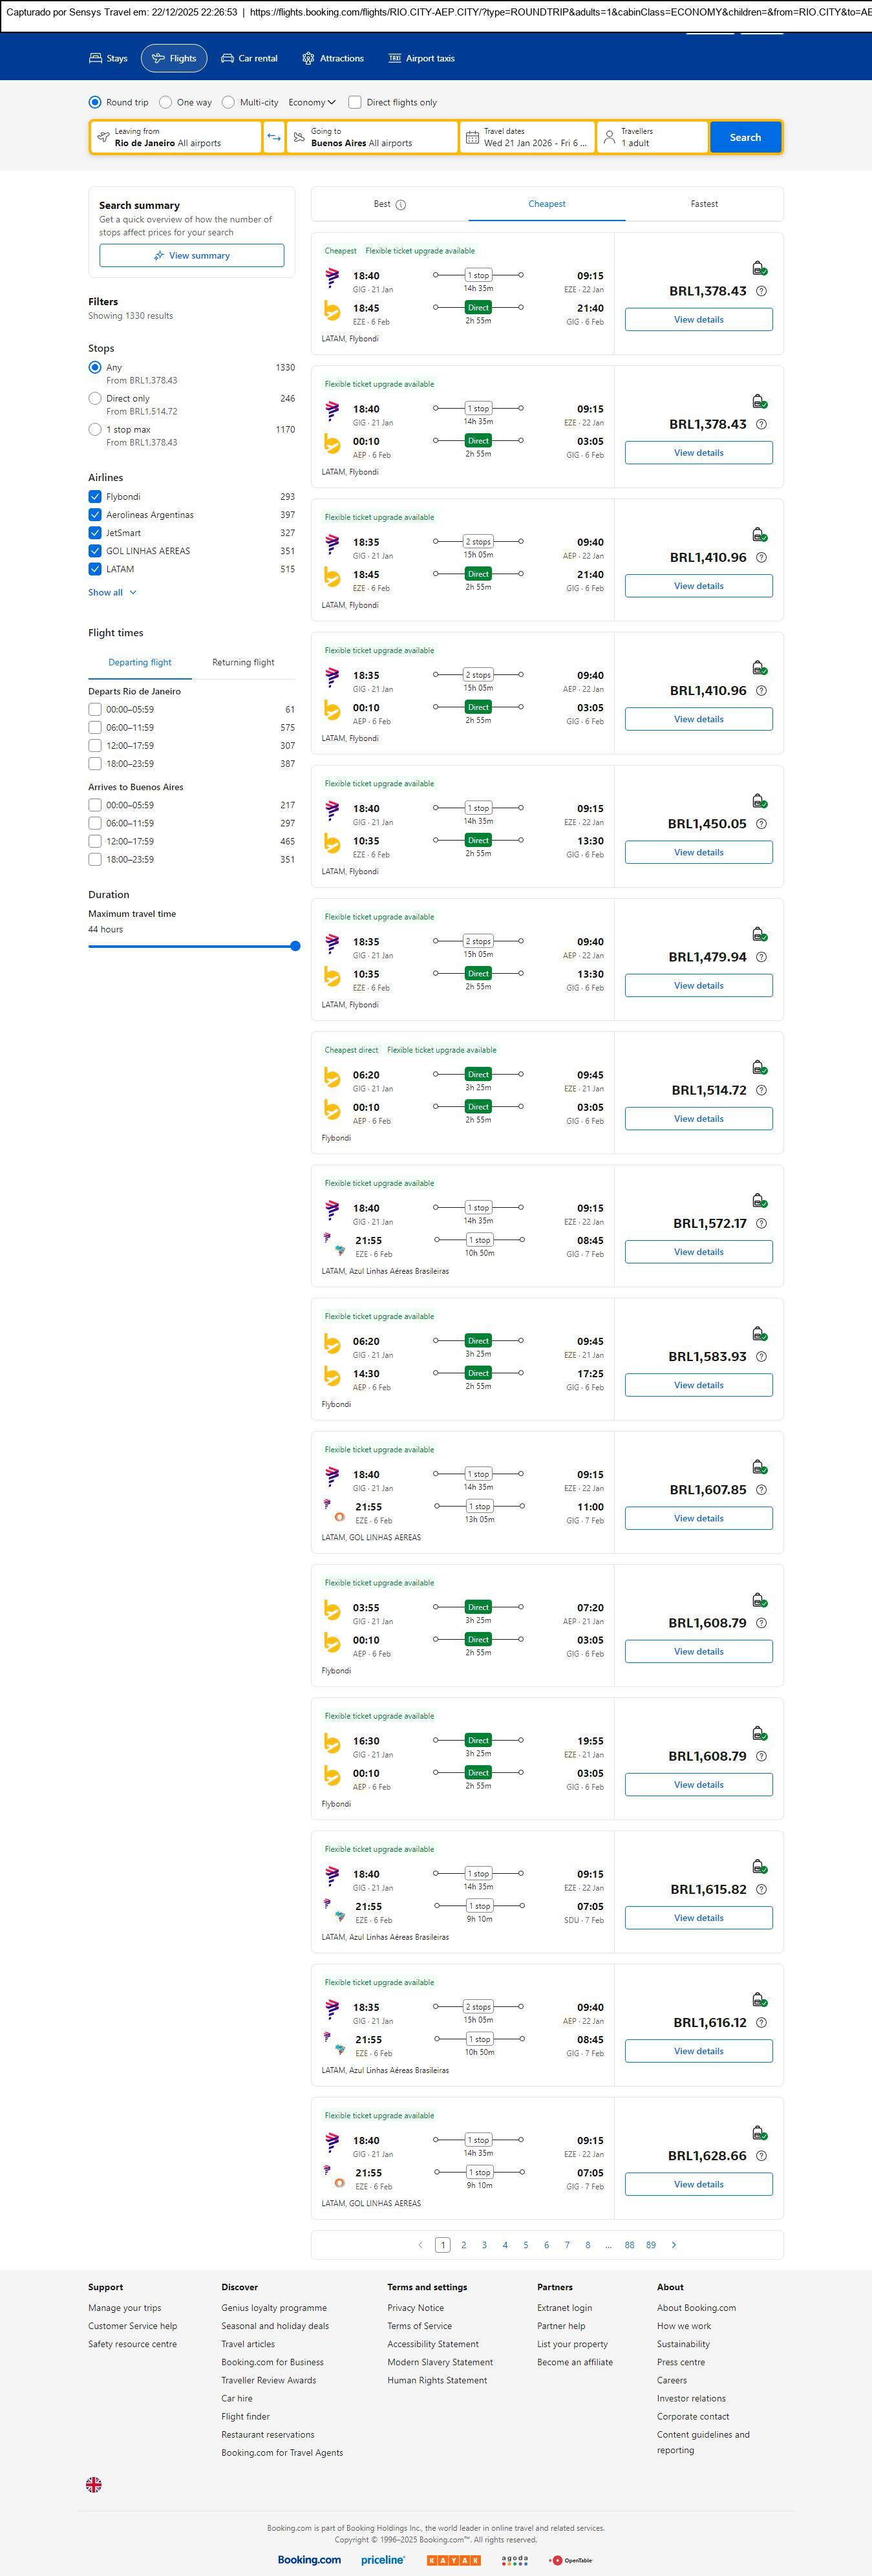The width and height of the screenshot is (872, 2576).
Task: Open the Travellers 1 adult selector
Action: click(652, 137)
